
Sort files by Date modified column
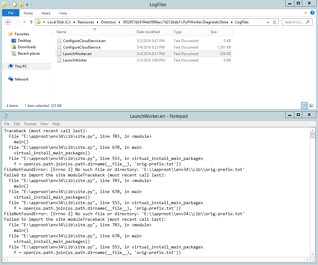(148, 32)
